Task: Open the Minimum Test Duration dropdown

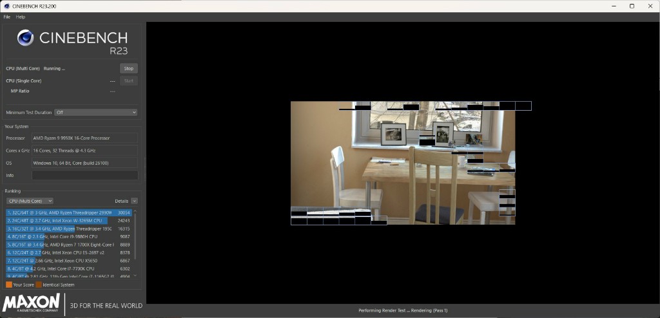Action: 96,112
